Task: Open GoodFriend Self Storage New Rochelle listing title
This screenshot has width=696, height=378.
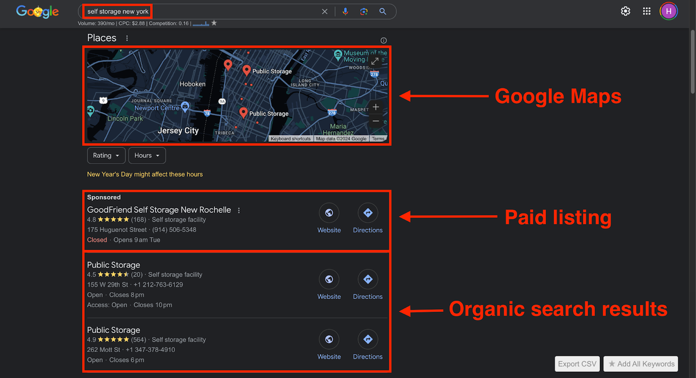Action: tap(159, 210)
